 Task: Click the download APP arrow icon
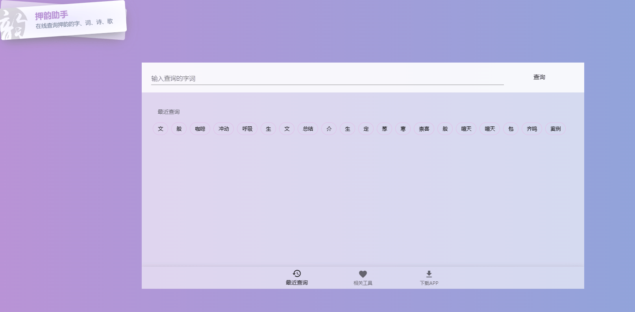tap(429, 274)
